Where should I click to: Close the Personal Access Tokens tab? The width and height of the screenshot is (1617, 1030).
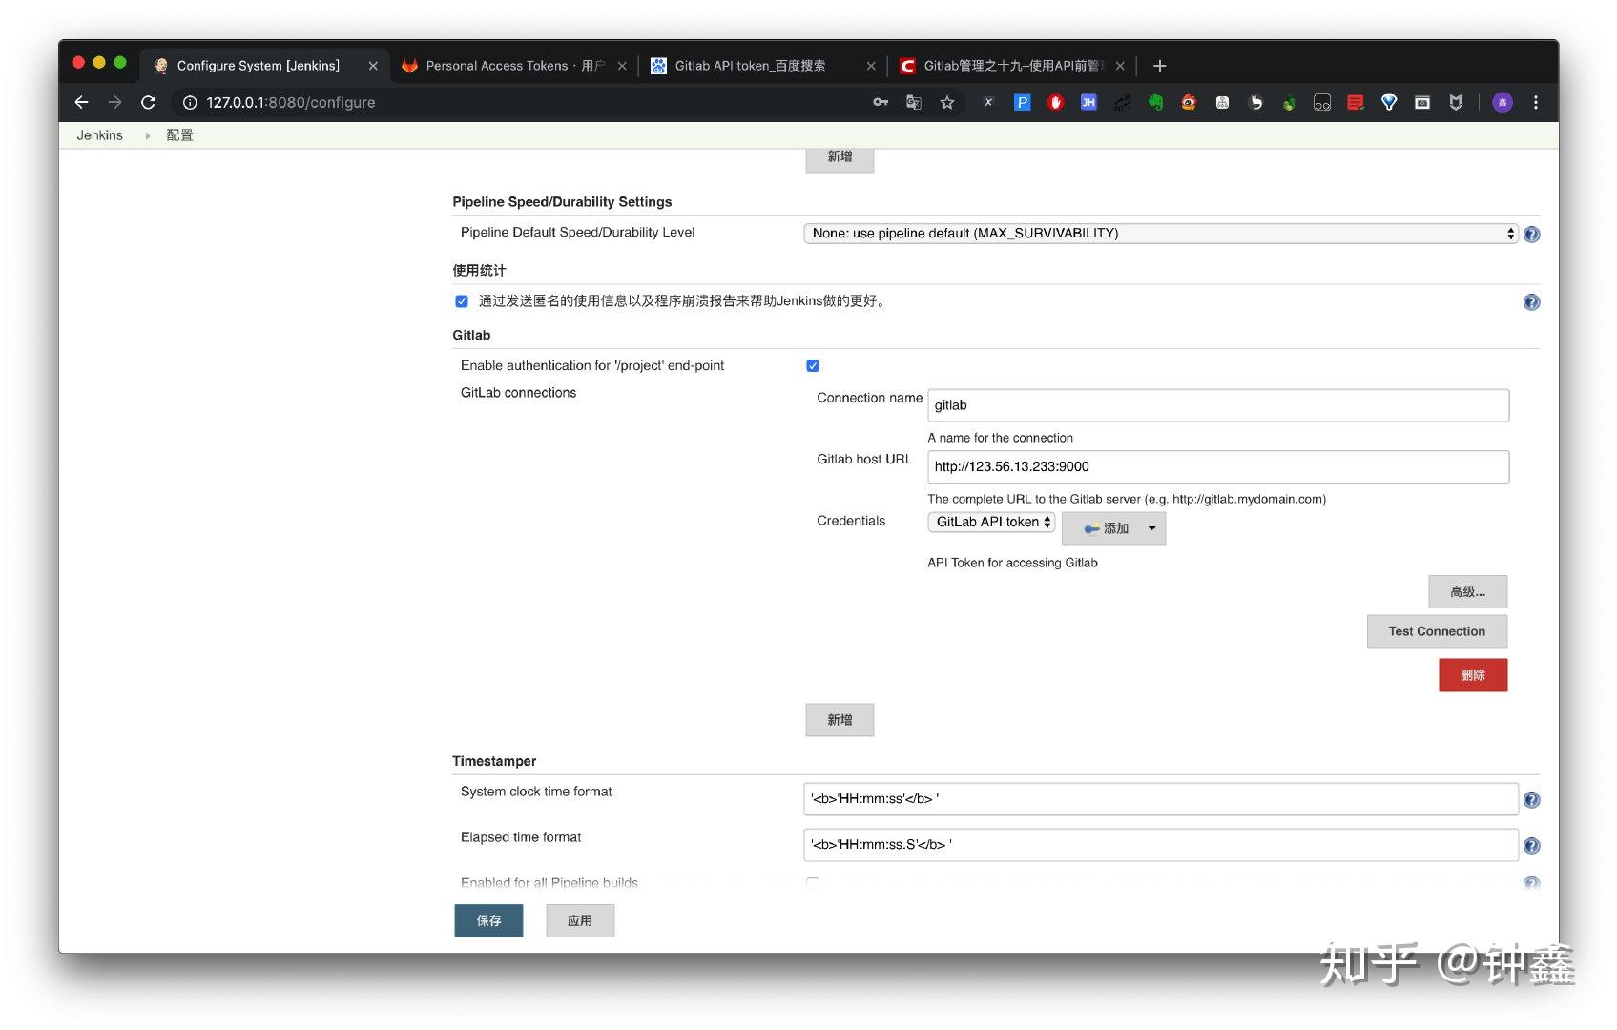622,66
